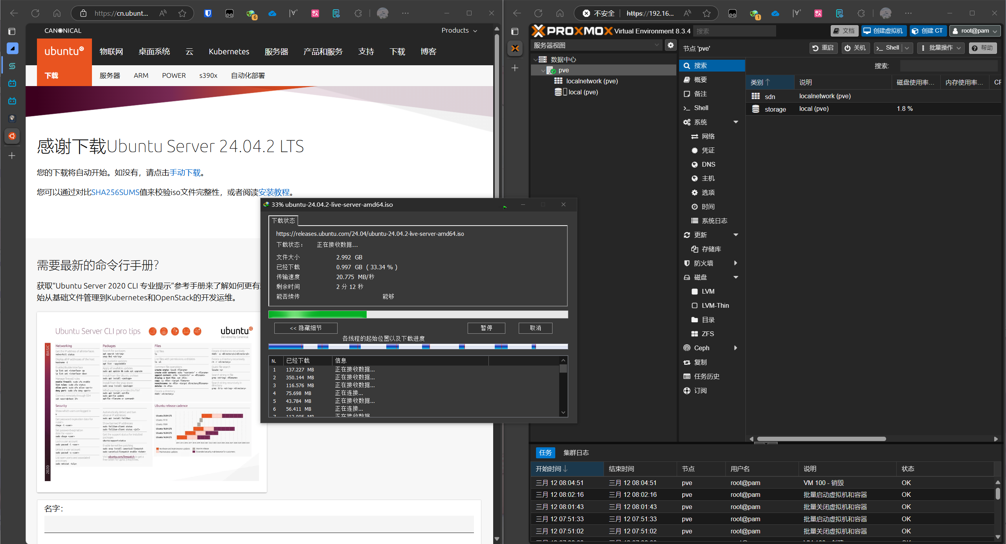1006x544 pixels.
Task: Open 复制 replication page
Action: click(x=712, y=362)
